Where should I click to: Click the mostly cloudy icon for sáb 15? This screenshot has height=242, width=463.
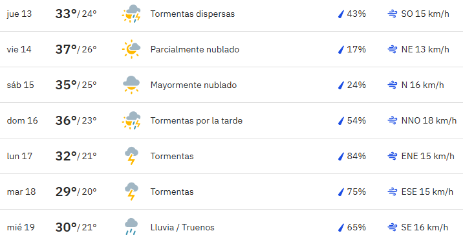click(131, 85)
